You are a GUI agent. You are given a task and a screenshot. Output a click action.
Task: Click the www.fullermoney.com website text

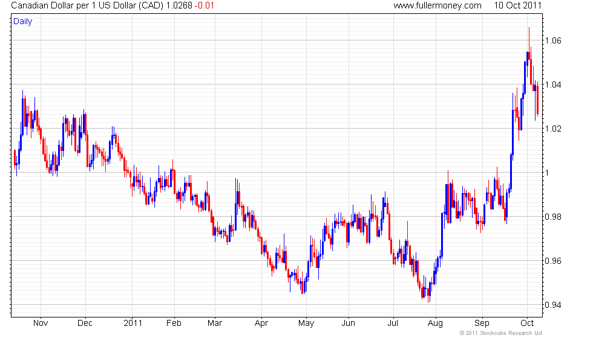[x=437, y=5]
